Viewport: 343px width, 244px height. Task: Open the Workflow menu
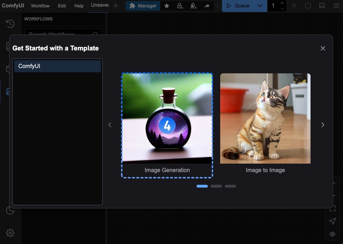coord(40,6)
